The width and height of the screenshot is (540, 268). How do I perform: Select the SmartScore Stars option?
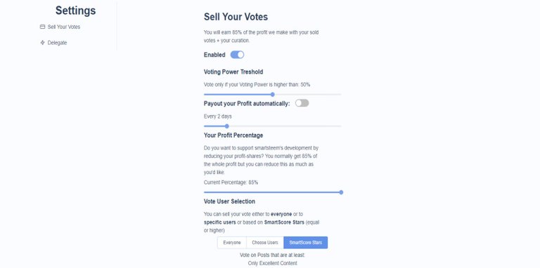305,243
